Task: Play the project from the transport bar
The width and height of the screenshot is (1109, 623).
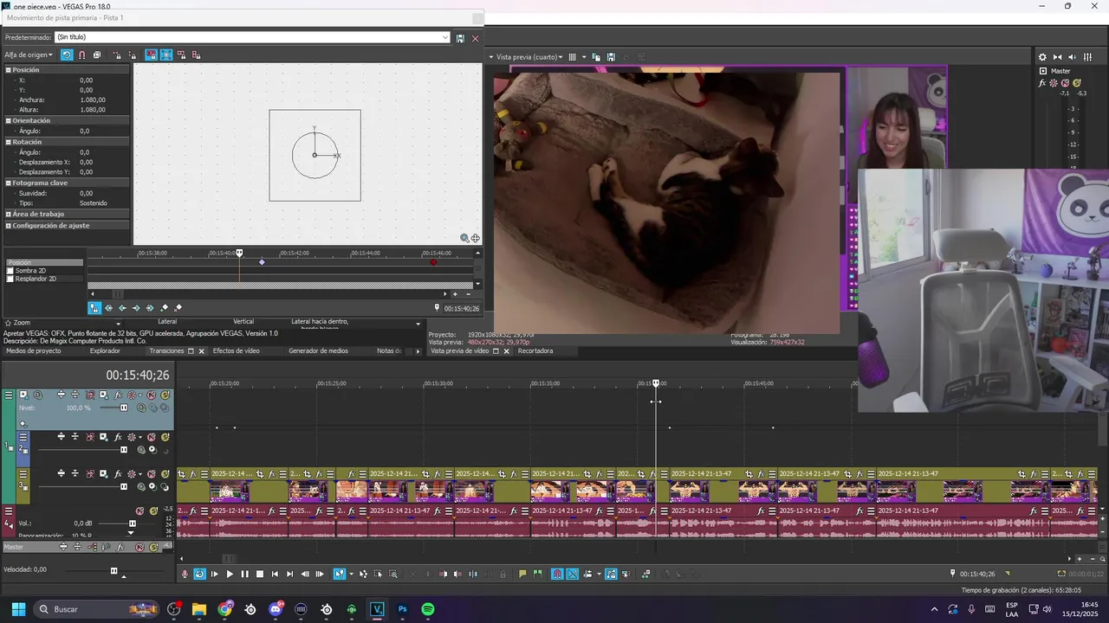Action: coord(230,574)
